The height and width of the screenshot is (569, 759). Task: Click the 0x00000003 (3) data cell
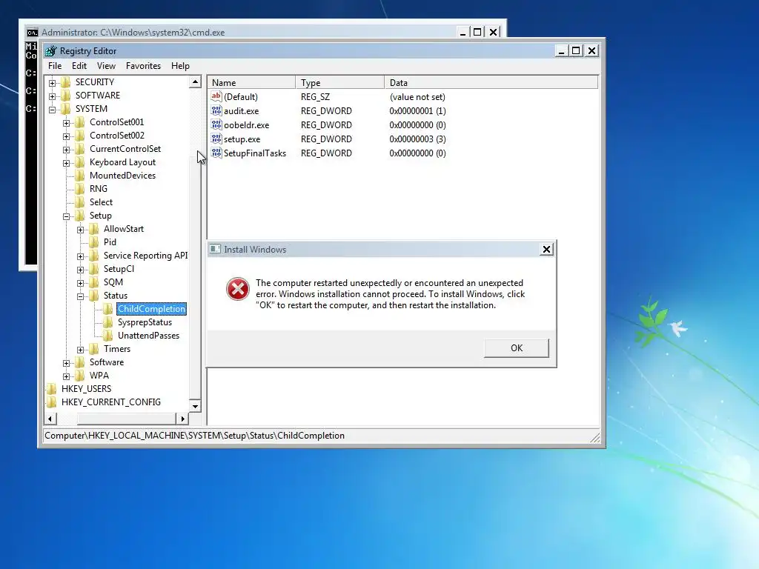417,139
